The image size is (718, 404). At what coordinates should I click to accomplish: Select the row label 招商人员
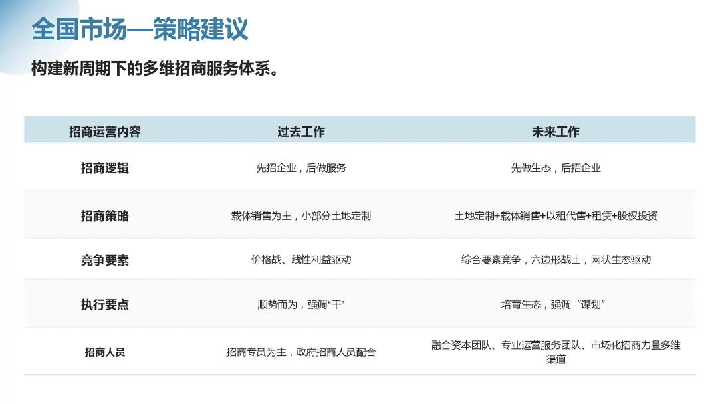tap(105, 352)
